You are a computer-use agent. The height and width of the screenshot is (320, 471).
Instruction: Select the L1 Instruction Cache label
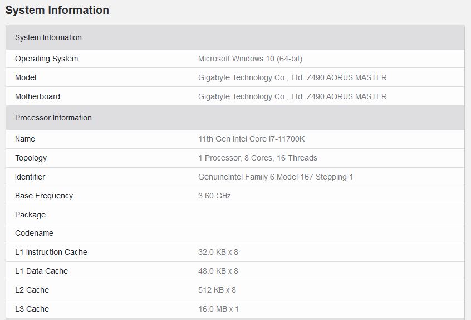51,252
